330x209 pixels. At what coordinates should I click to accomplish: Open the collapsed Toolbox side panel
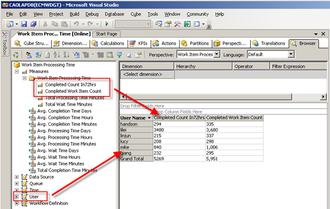click(x=5, y=44)
